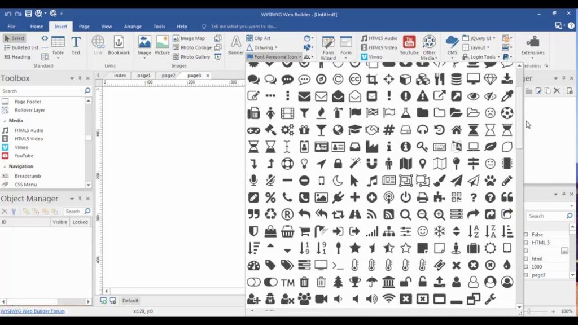Open the File menu
Image resolution: width=578 pixels, height=325 pixels.
click(x=11, y=27)
